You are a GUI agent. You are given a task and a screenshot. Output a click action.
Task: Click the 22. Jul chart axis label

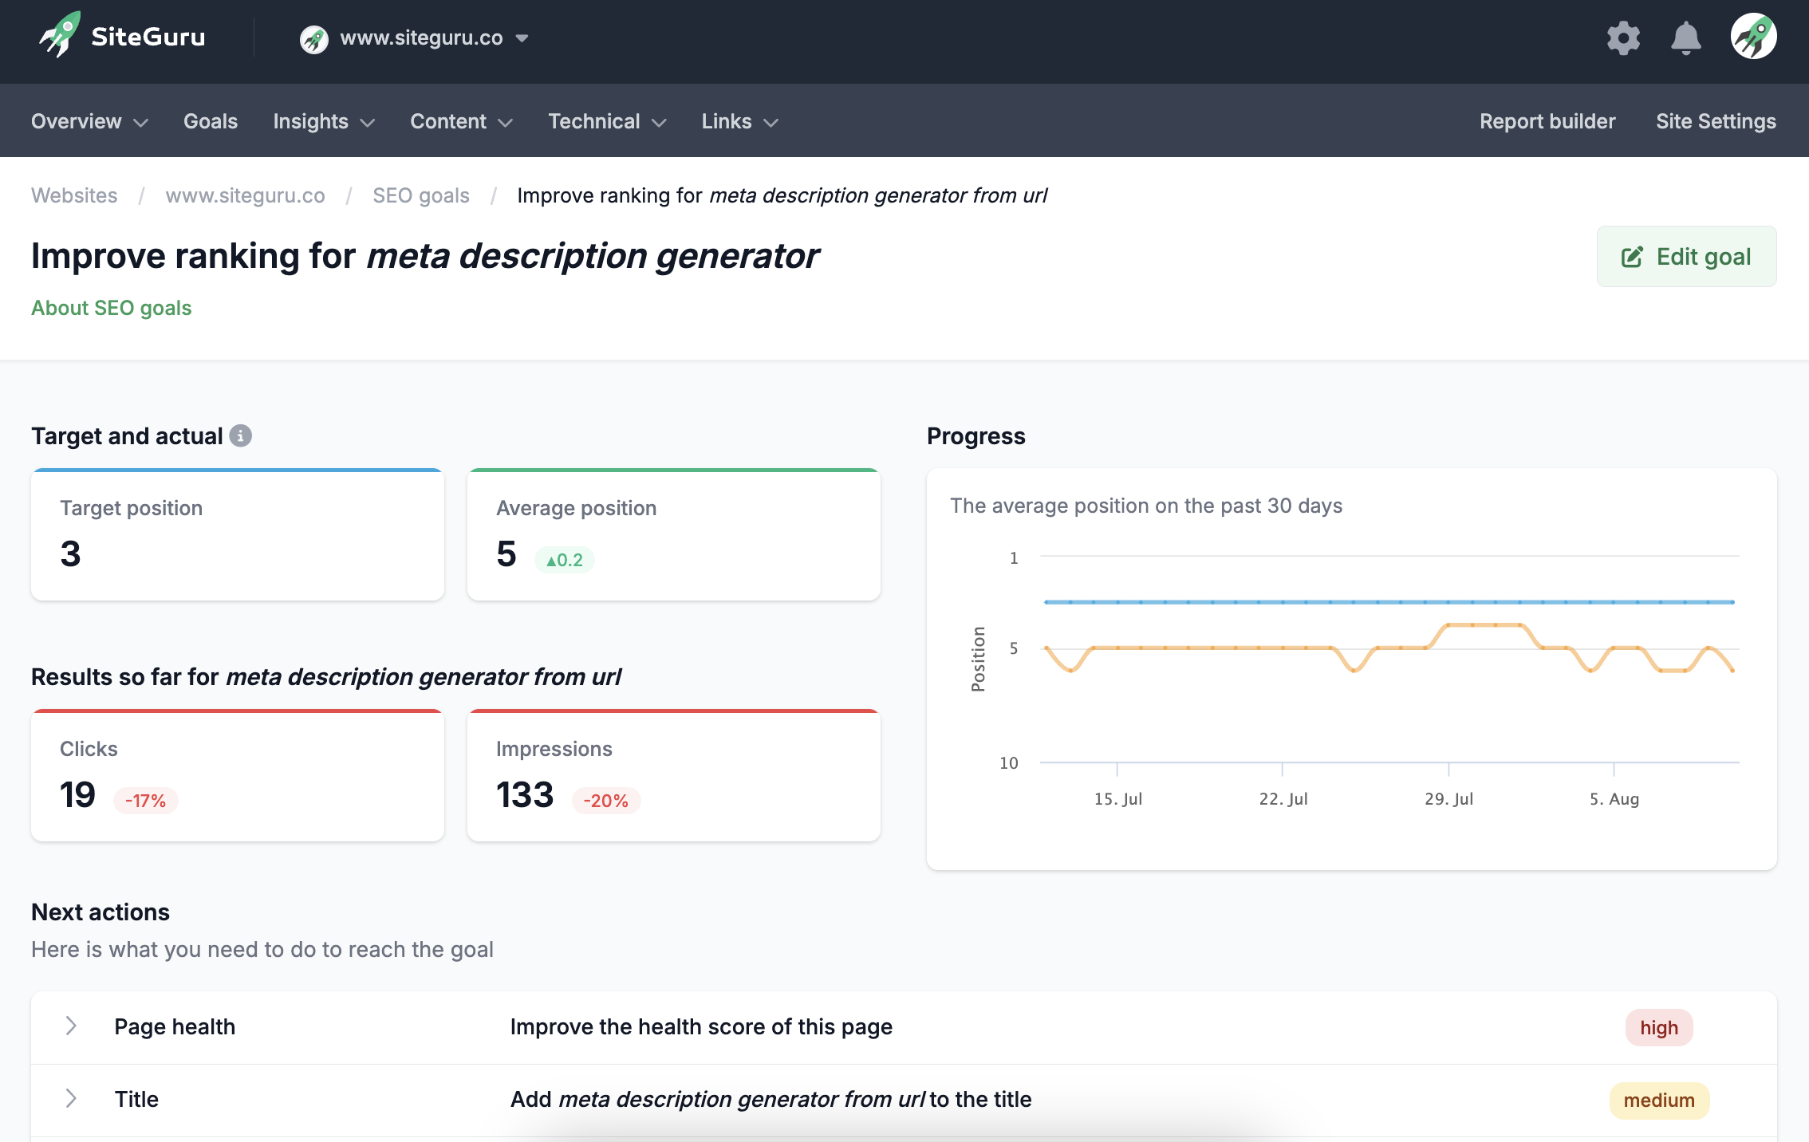[x=1283, y=799]
